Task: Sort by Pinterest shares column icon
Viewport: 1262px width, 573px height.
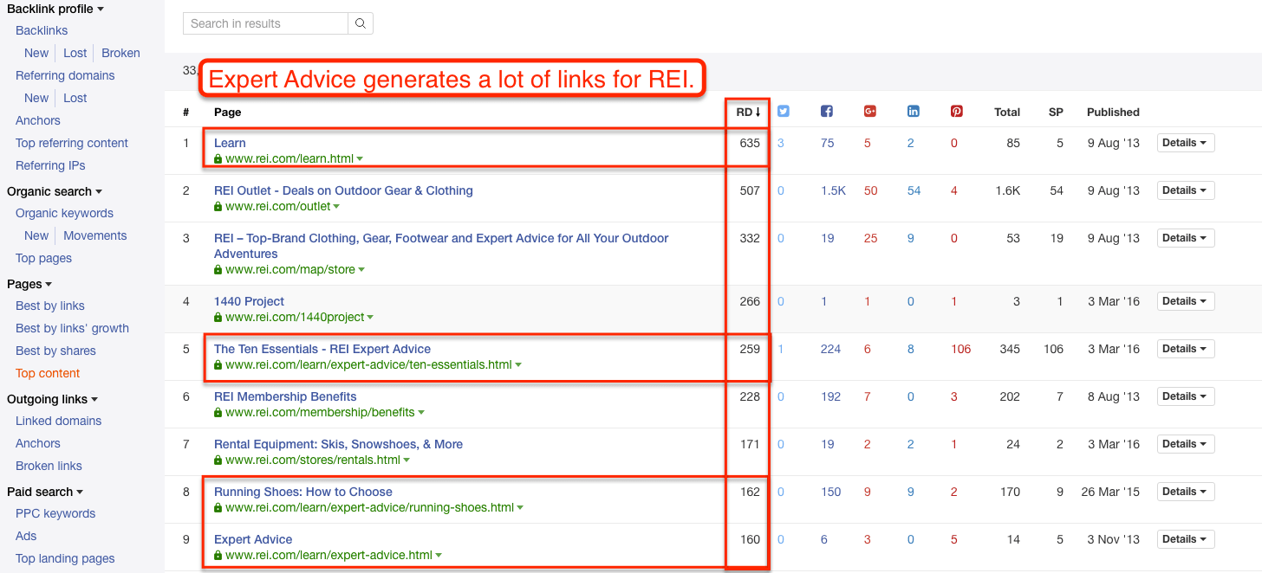Action: click(957, 112)
